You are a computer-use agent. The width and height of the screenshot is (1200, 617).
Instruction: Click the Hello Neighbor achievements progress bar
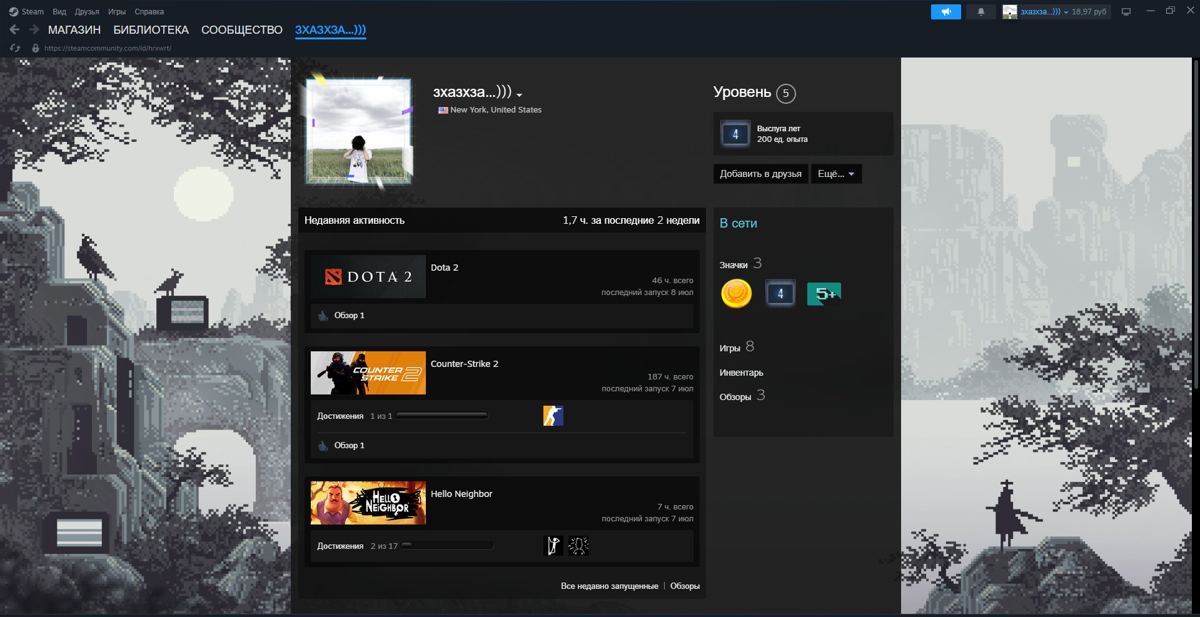point(447,546)
